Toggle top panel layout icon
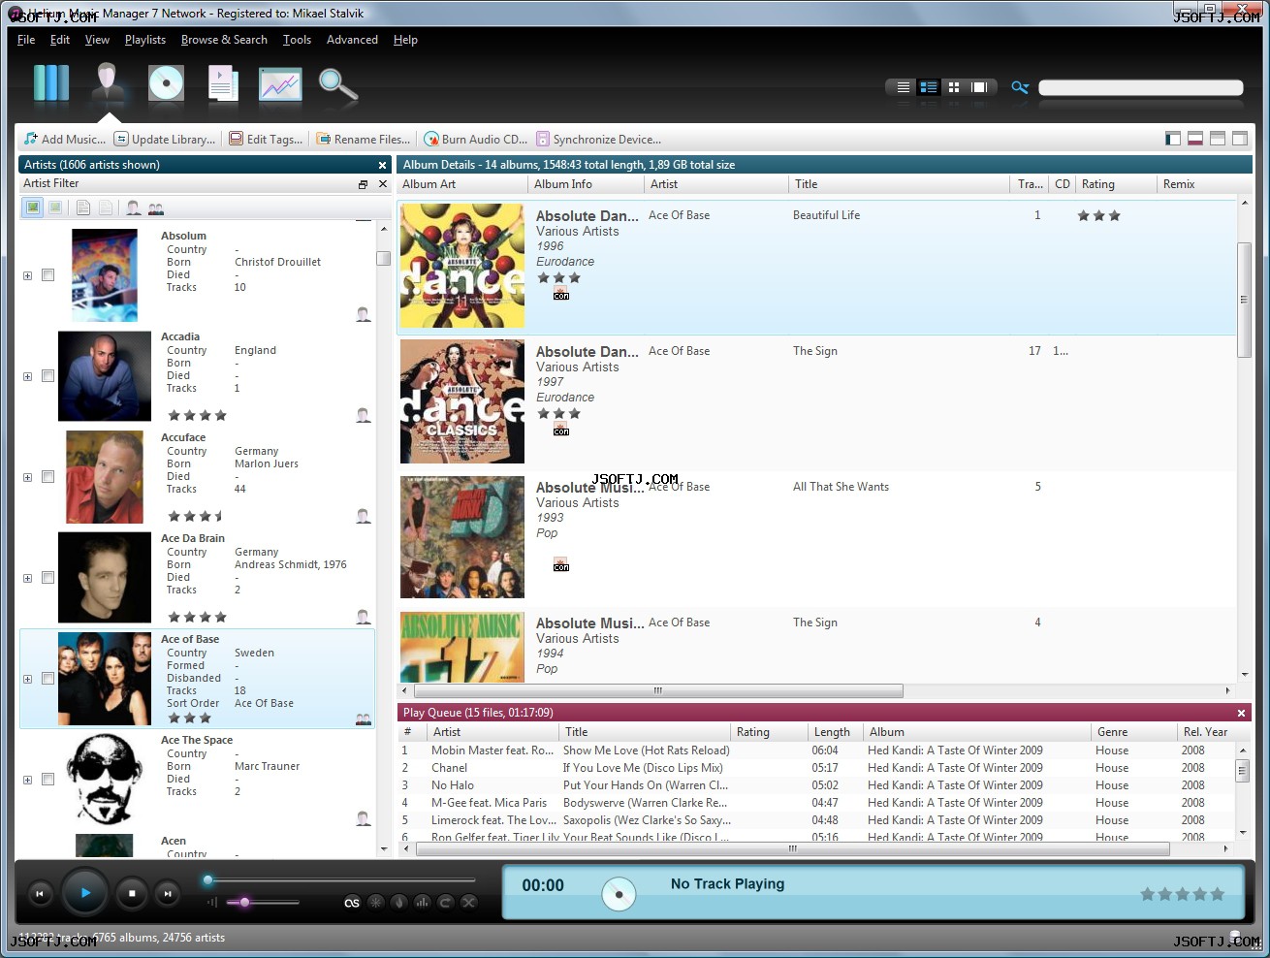1270x958 pixels. coord(1218,139)
